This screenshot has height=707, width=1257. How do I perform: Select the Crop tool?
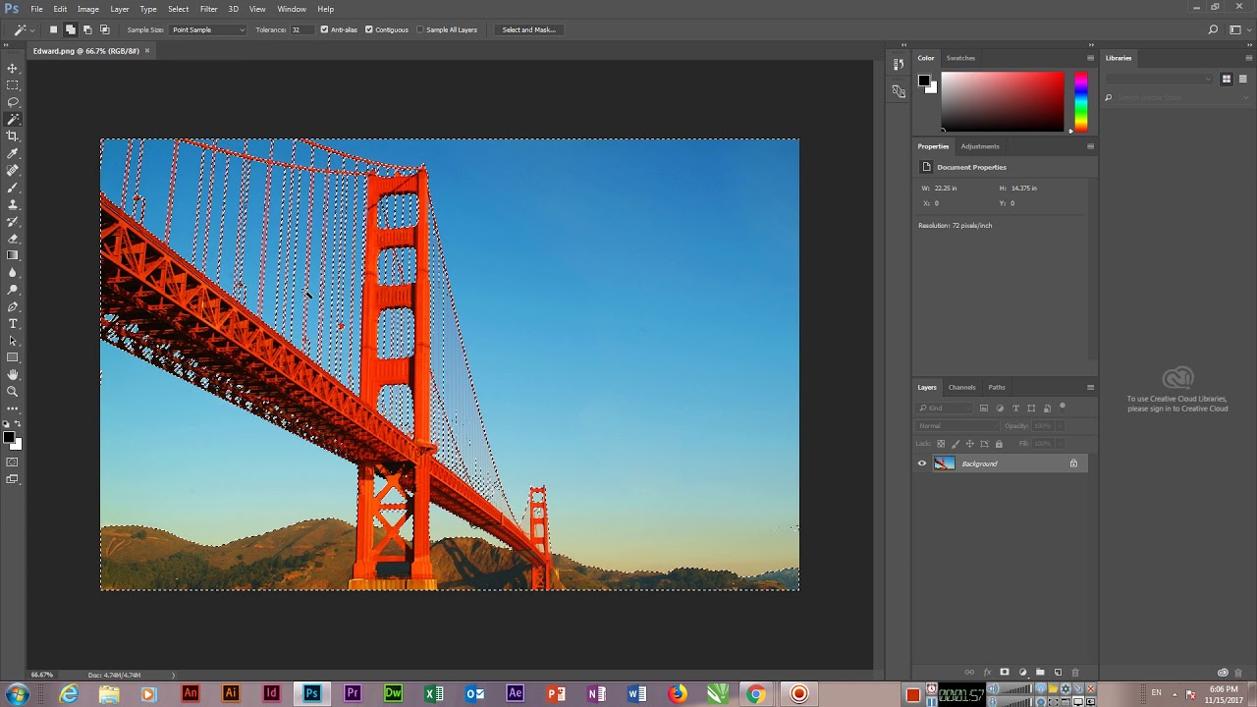(13, 136)
